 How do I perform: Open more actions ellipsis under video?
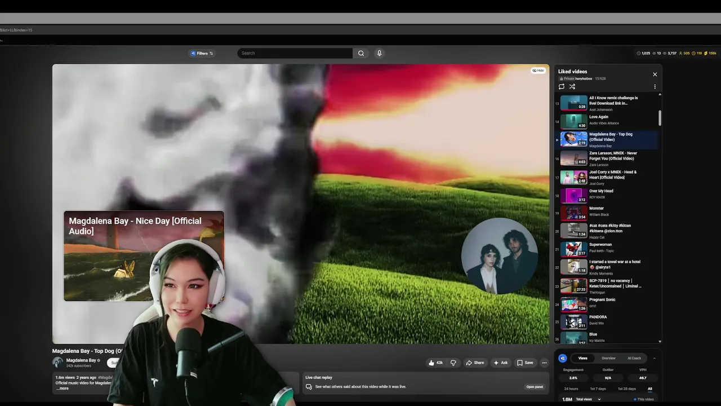click(x=544, y=363)
